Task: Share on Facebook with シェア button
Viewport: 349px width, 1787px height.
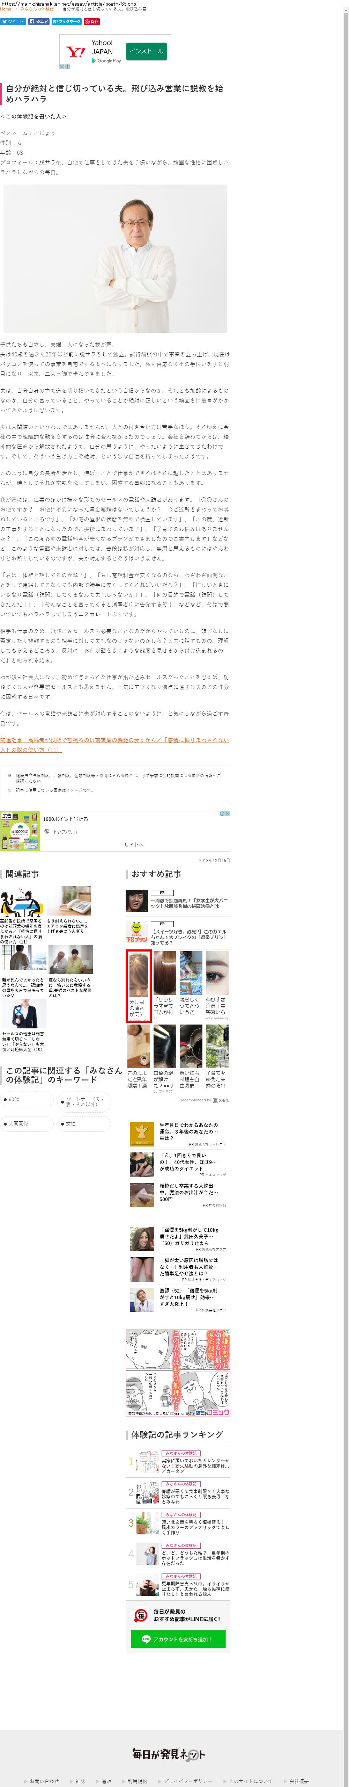Action: [x=39, y=22]
